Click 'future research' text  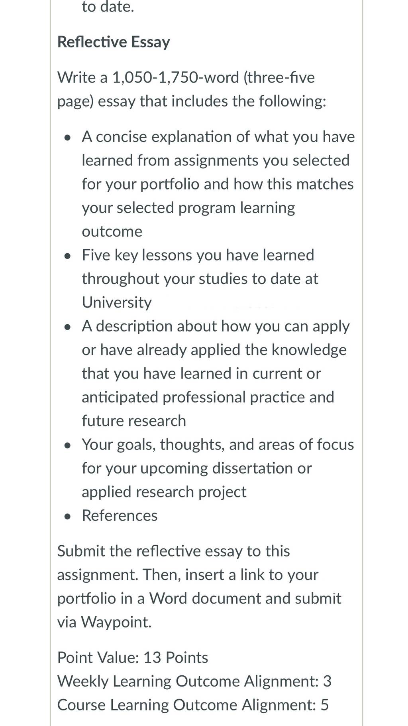click(134, 421)
